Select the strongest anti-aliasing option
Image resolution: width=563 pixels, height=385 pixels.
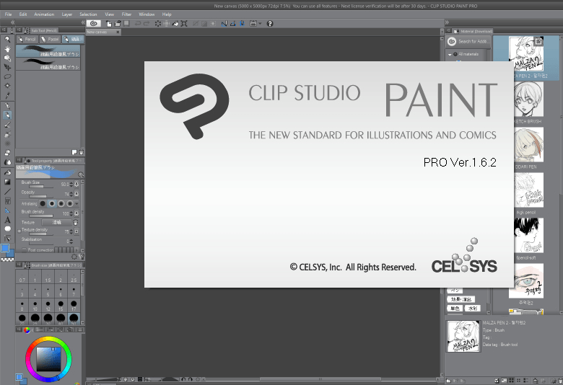pos(70,204)
